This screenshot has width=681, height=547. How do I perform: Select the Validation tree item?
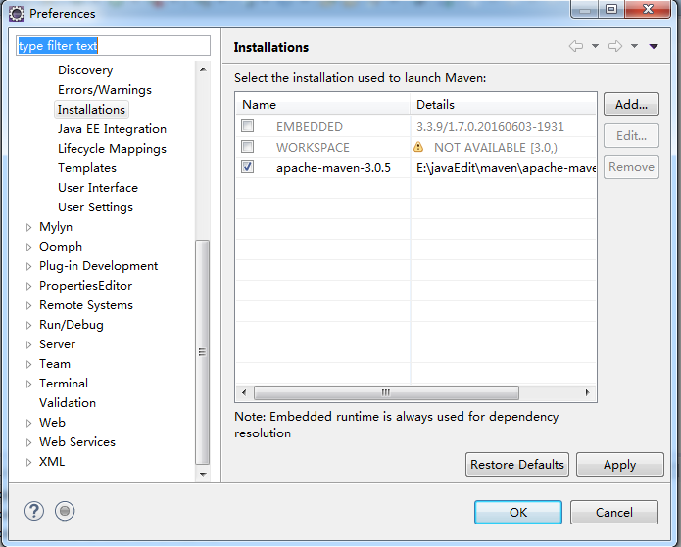coord(68,402)
